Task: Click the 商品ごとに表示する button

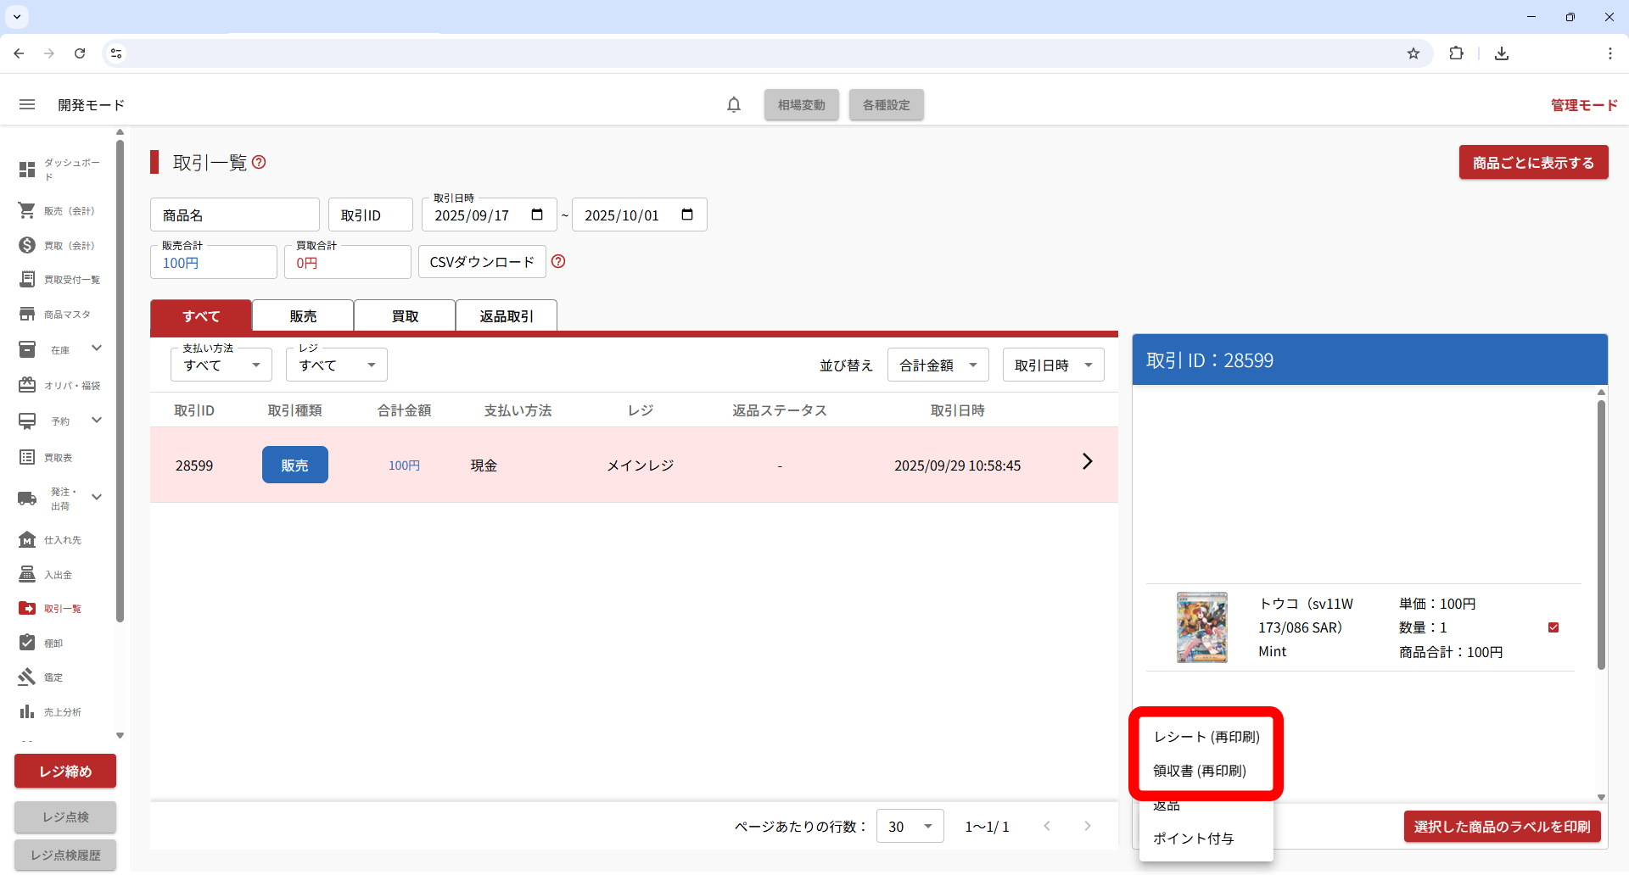Action: click(x=1533, y=163)
